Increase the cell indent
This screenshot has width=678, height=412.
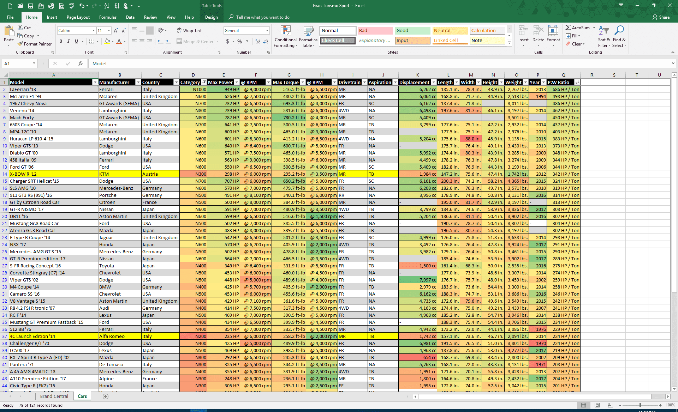(x=168, y=41)
